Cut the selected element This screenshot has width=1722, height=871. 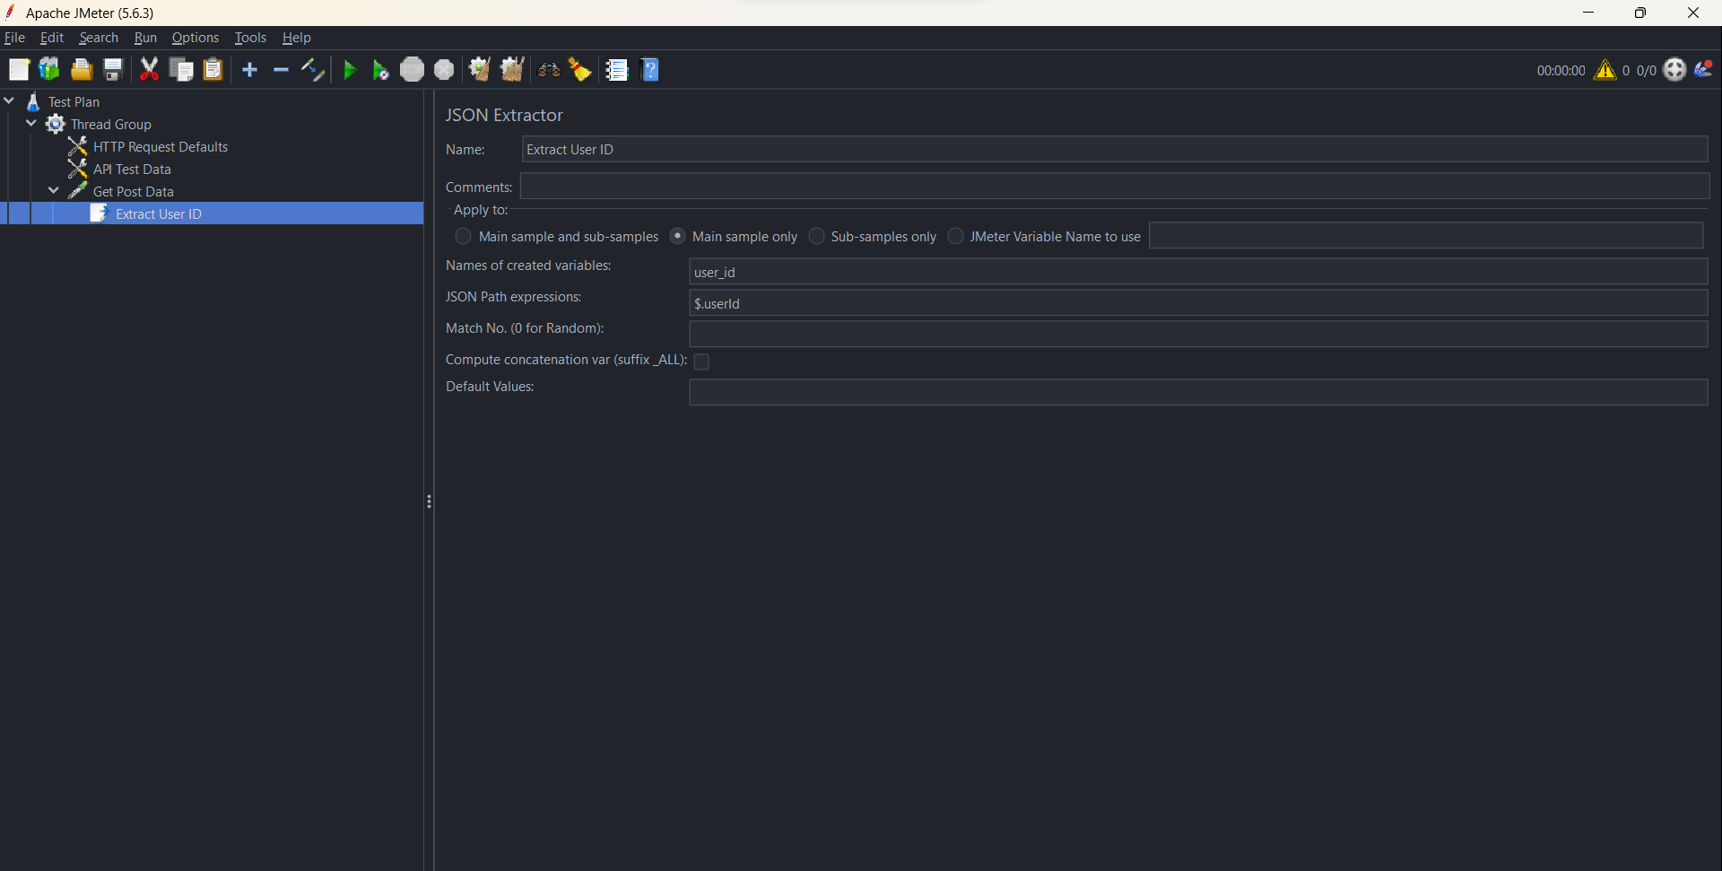pyautogui.click(x=149, y=69)
